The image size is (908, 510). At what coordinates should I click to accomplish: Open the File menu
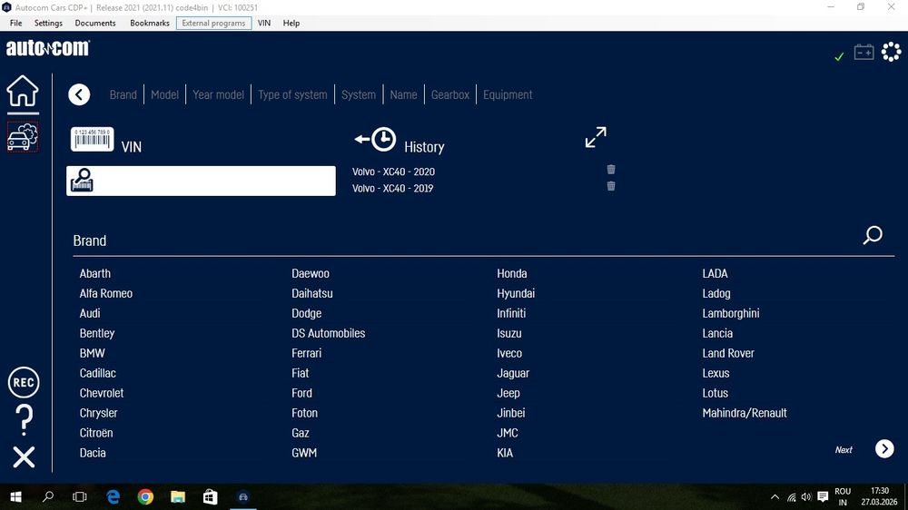15,24
